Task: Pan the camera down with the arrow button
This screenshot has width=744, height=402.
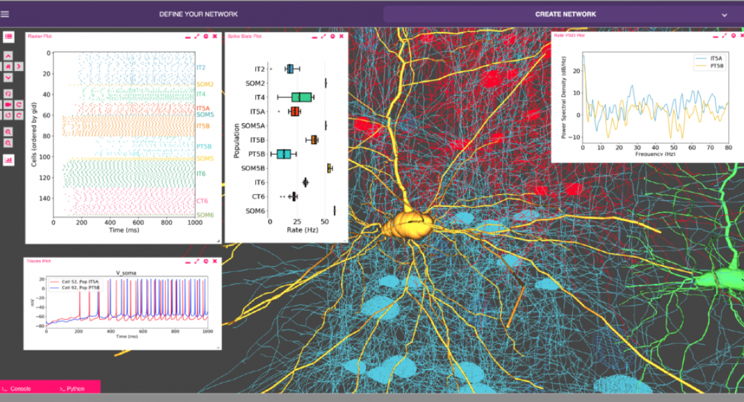Action: point(8,77)
